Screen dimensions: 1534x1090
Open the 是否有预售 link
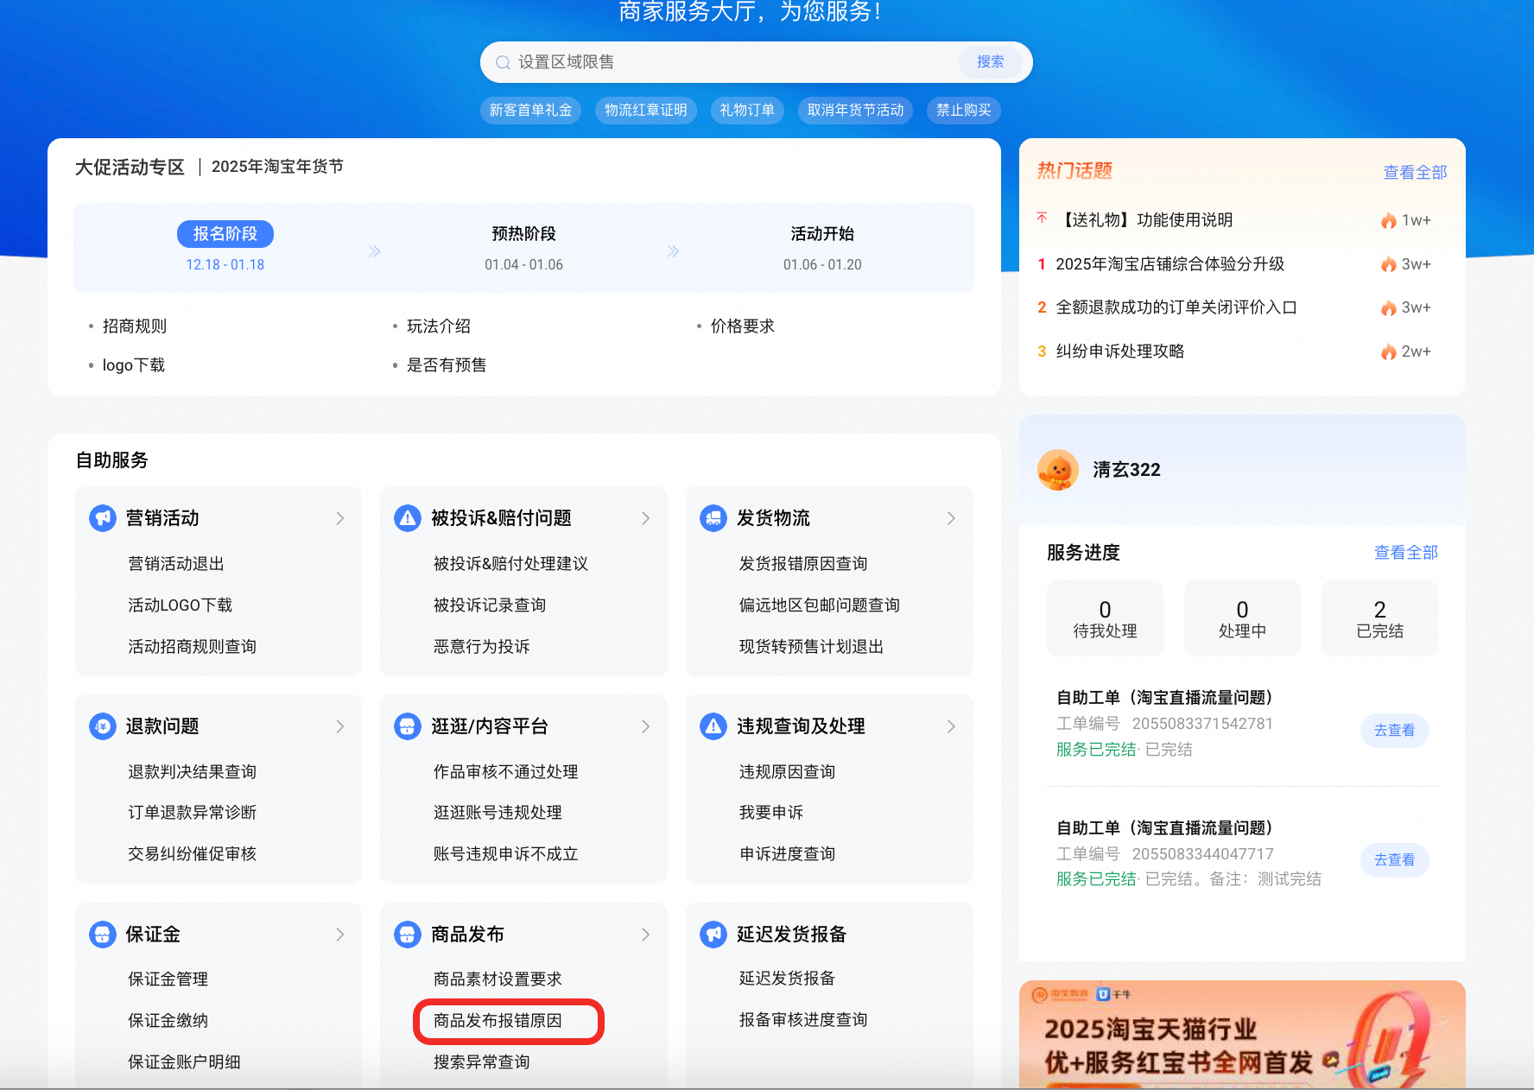click(x=447, y=365)
